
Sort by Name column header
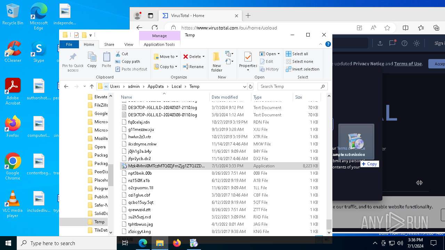pyautogui.click(x=164, y=97)
